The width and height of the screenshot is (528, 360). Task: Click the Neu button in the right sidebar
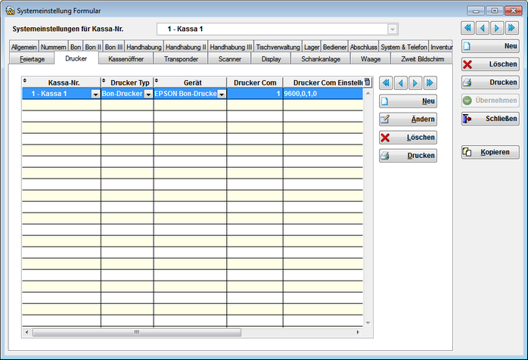[x=490, y=46]
